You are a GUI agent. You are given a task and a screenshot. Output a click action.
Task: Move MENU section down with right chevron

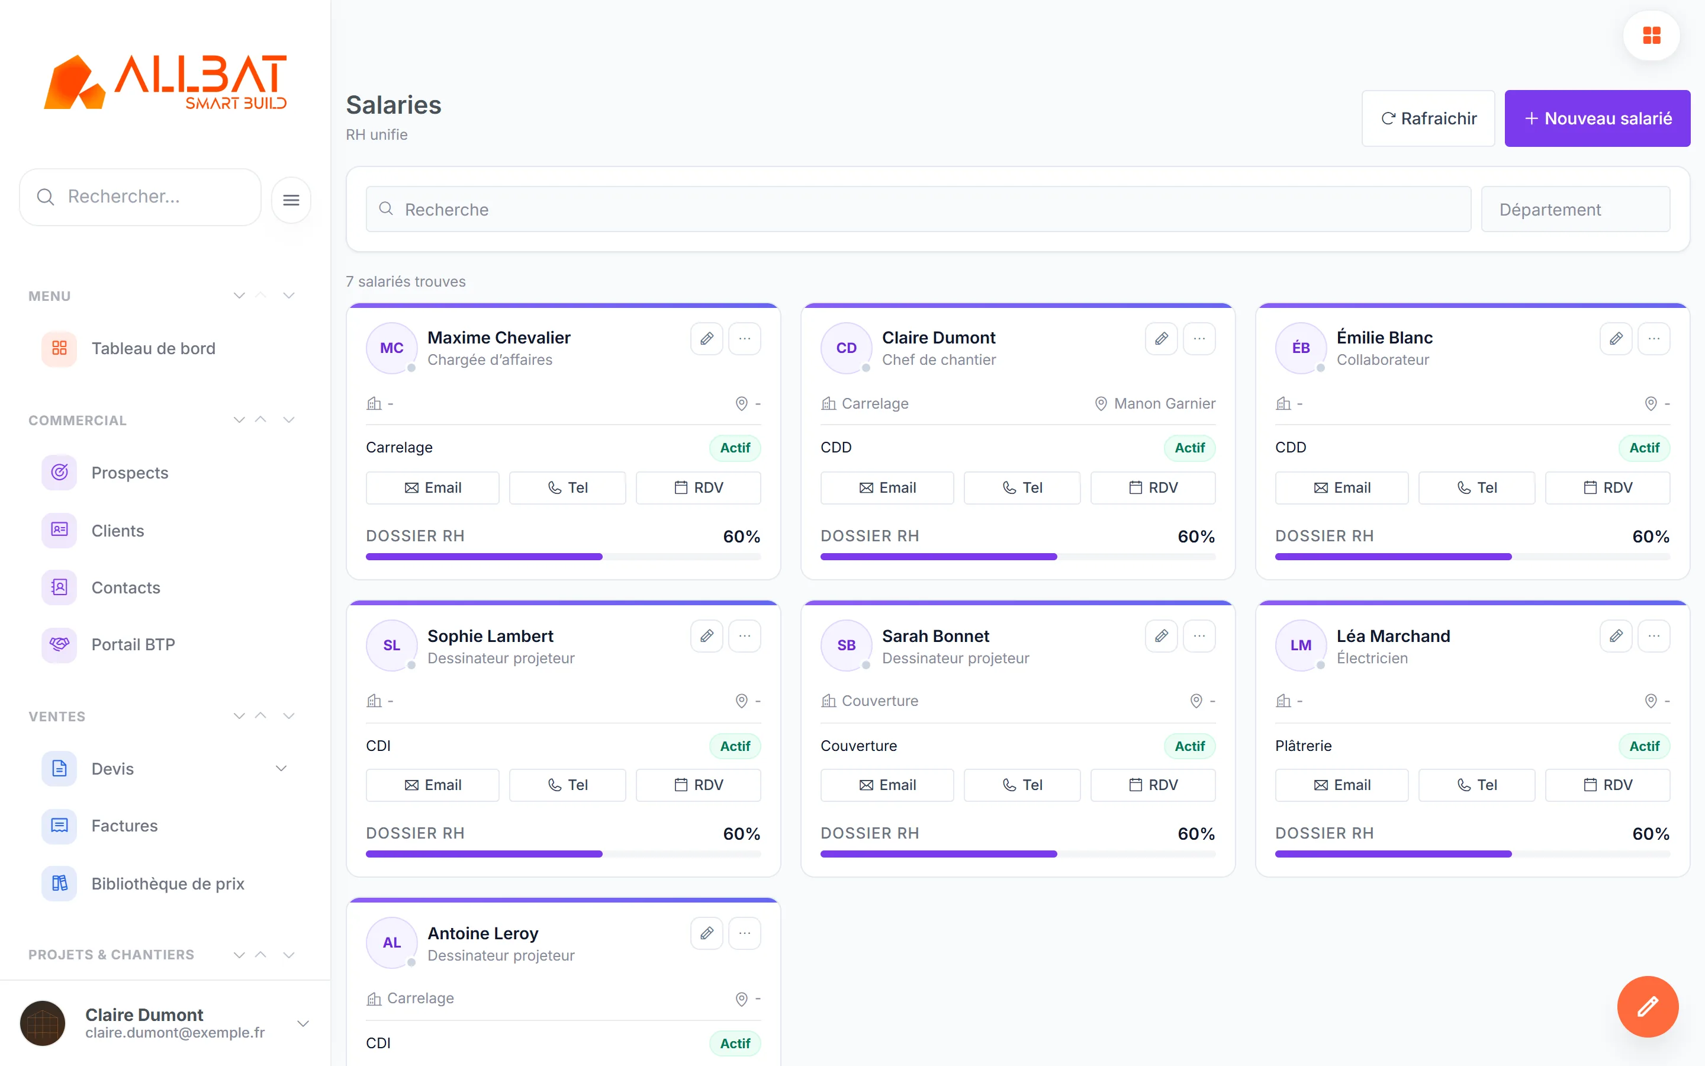click(x=289, y=296)
